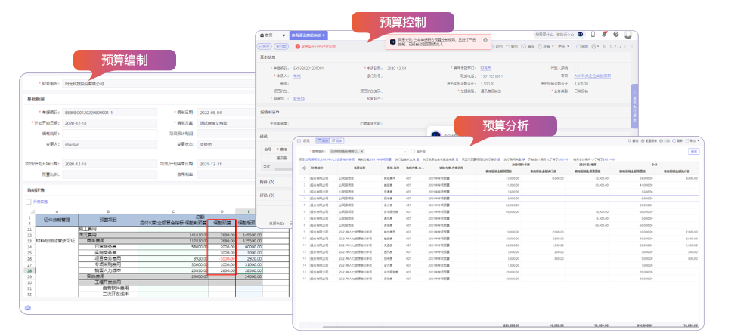Open the tab list dropdown arrow beside 首页
756x333 pixels.
[x=284, y=35]
